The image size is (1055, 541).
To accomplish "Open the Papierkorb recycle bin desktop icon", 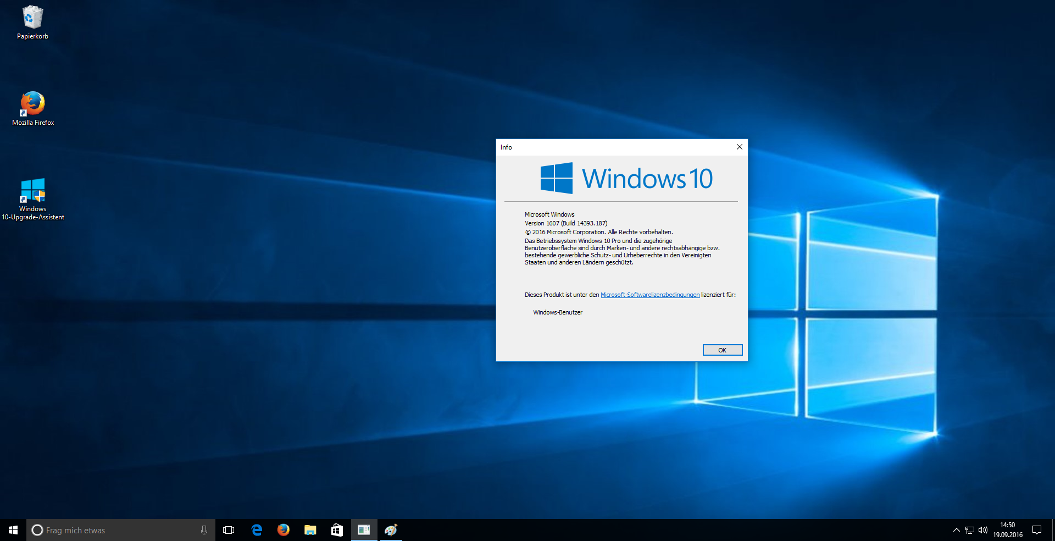I will tap(32, 23).
